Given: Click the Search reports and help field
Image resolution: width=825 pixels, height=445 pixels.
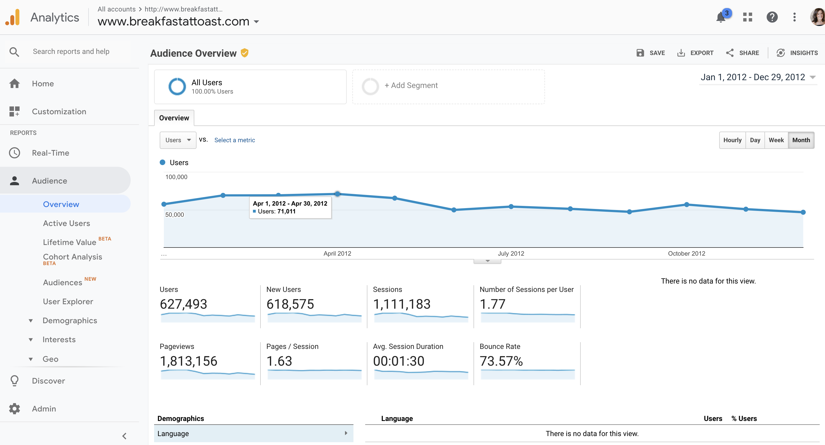Looking at the screenshot, I should click(71, 52).
